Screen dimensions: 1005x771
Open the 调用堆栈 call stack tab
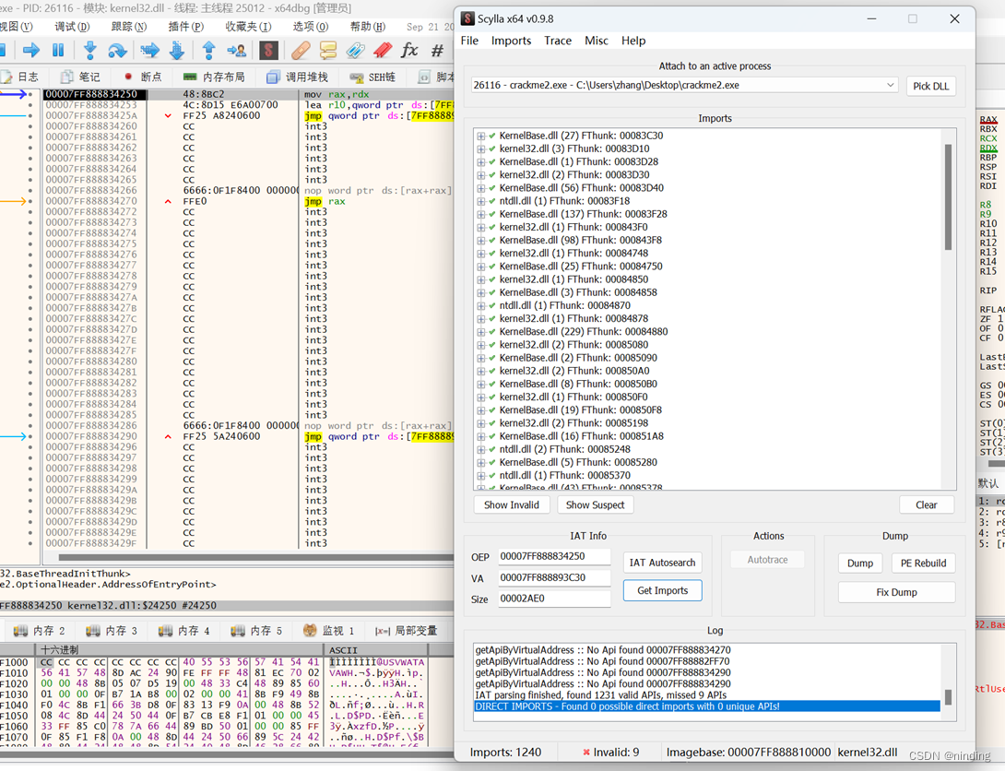[x=298, y=77]
